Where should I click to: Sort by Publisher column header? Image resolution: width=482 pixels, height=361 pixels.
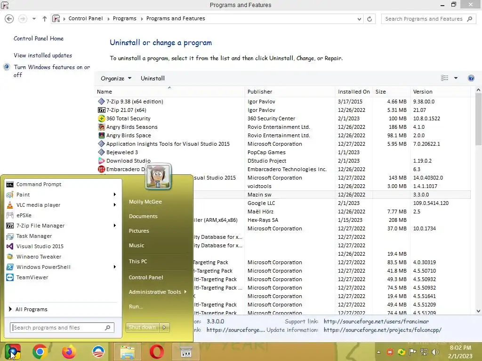[x=289, y=92]
